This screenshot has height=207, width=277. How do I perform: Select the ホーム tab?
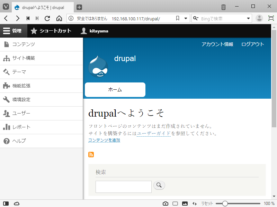coord(115,90)
